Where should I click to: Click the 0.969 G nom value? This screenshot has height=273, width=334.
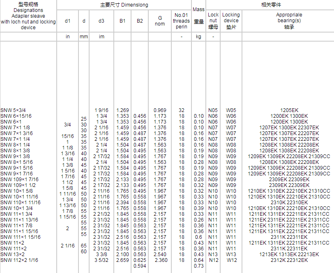pyautogui.click(x=160, y=110)
